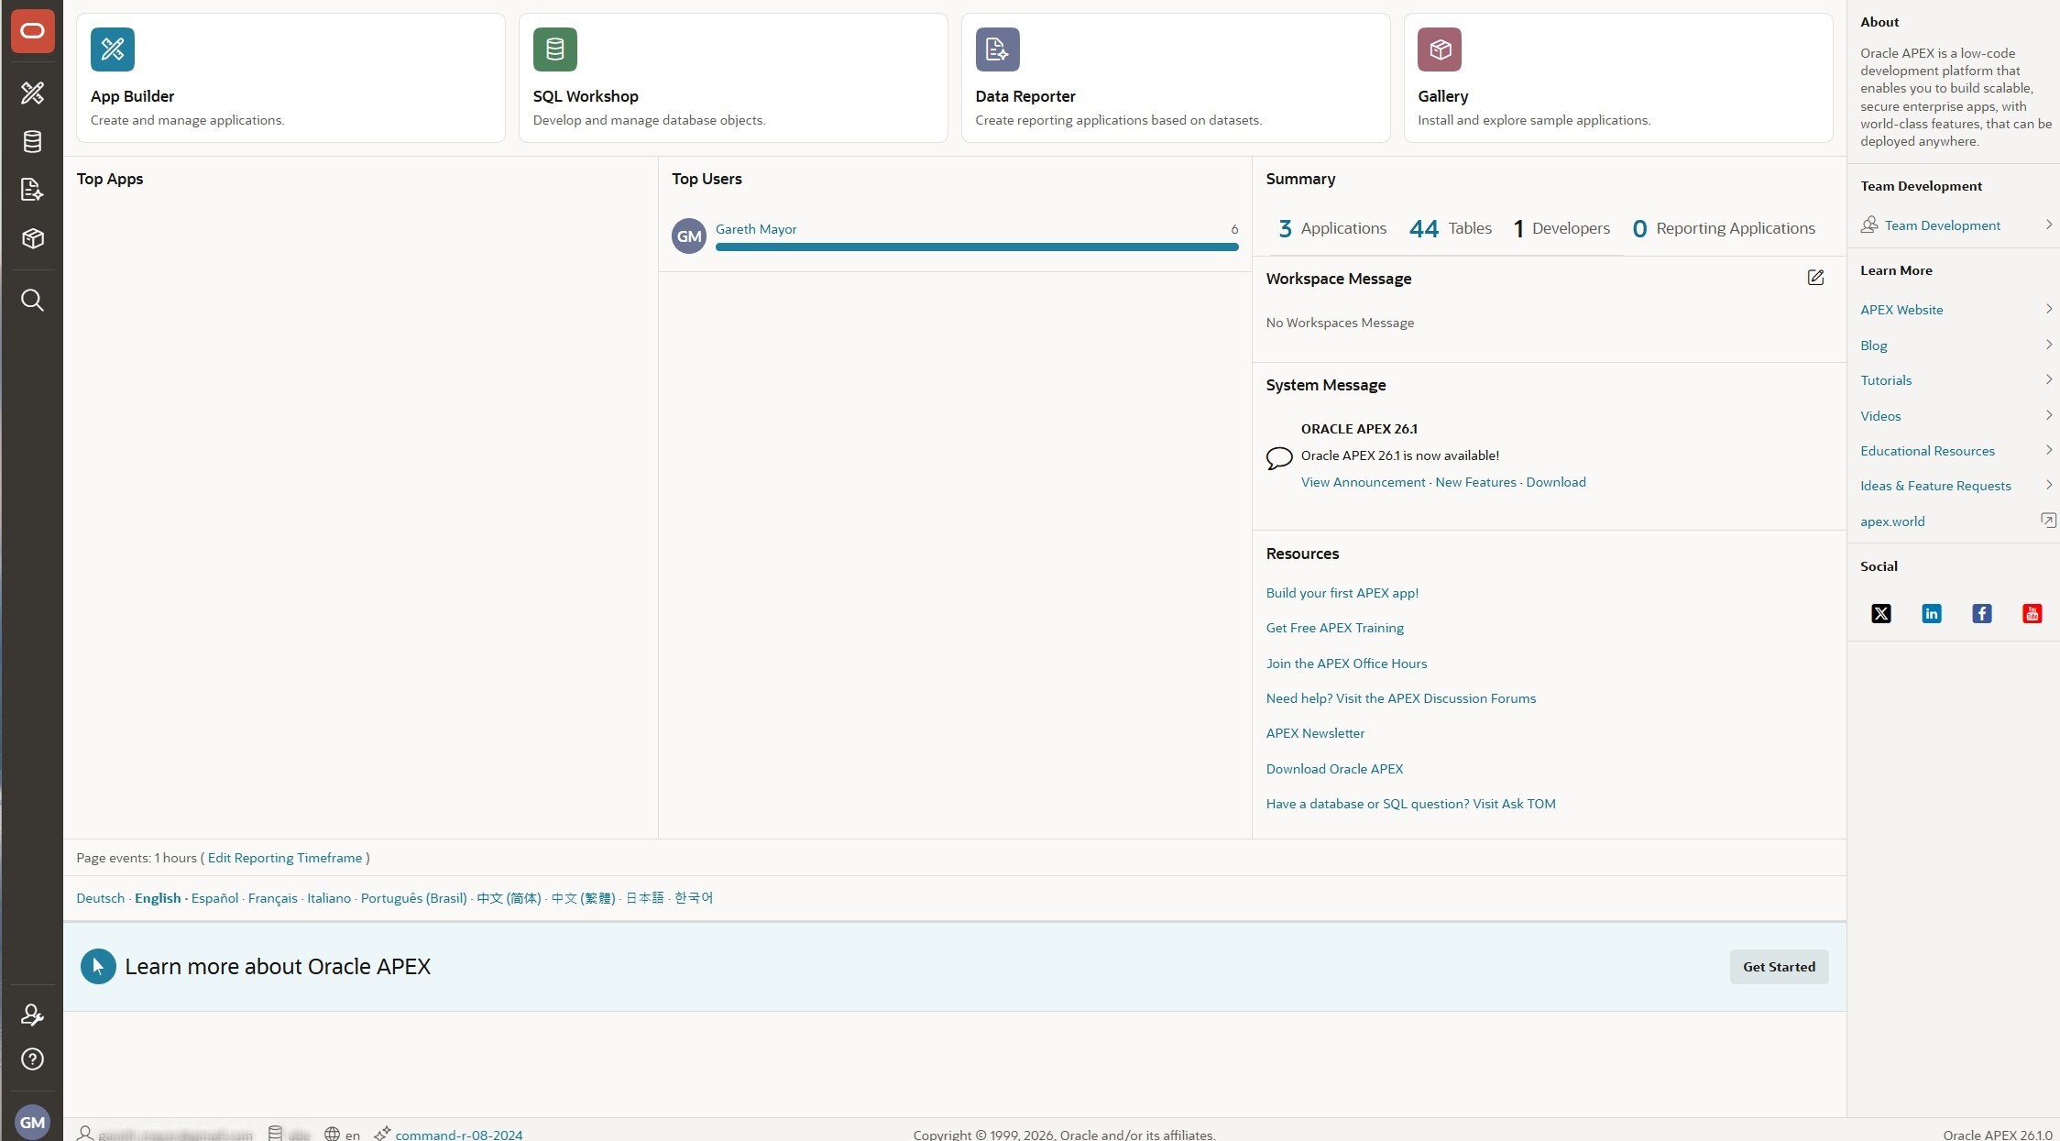Select 3 Applications in Summary
Viewport: 2060px width, 1141px height.
pos(1332,228)
